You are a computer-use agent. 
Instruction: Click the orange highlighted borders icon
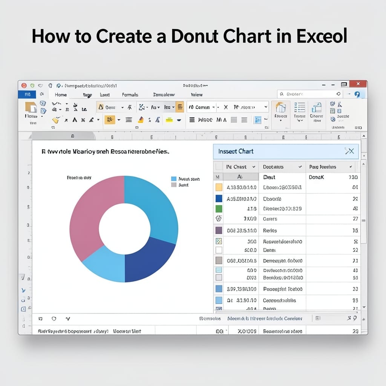tap(110, 120)
